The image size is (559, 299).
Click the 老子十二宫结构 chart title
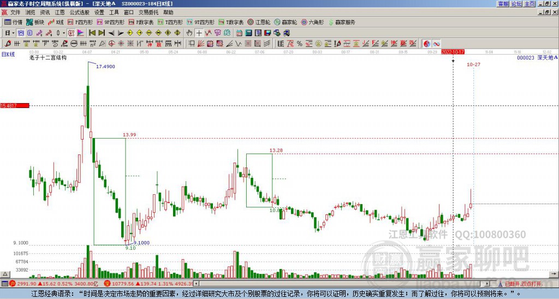[x=48, y=57]
